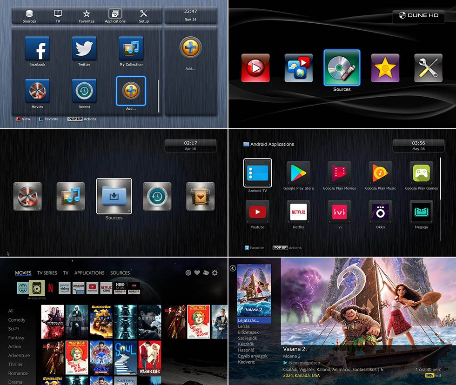Open the Setup tab in top bar
Viewport: 456px width, 385px height.
(x=144, y=16)
